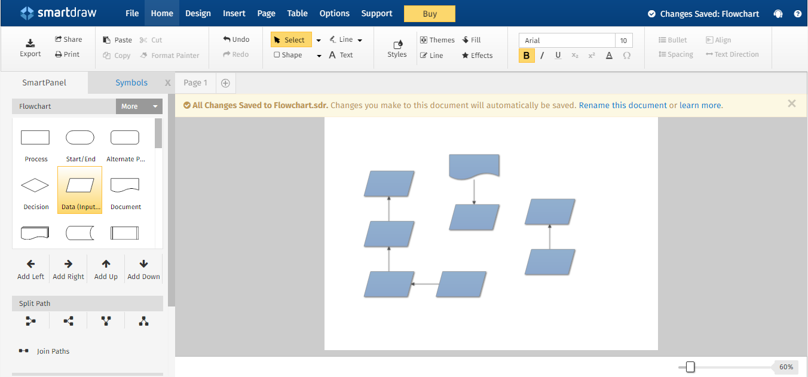
Task: Click the Add Down arrow icon
Action: 143,263
